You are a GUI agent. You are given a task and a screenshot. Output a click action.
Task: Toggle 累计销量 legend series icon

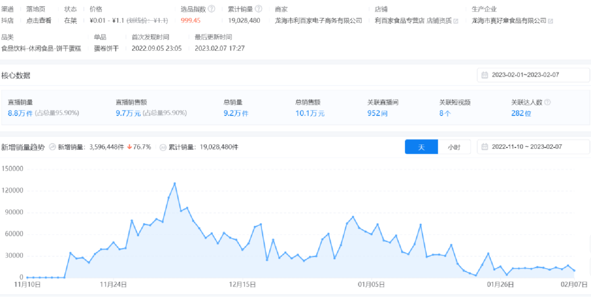coord(163,147)
